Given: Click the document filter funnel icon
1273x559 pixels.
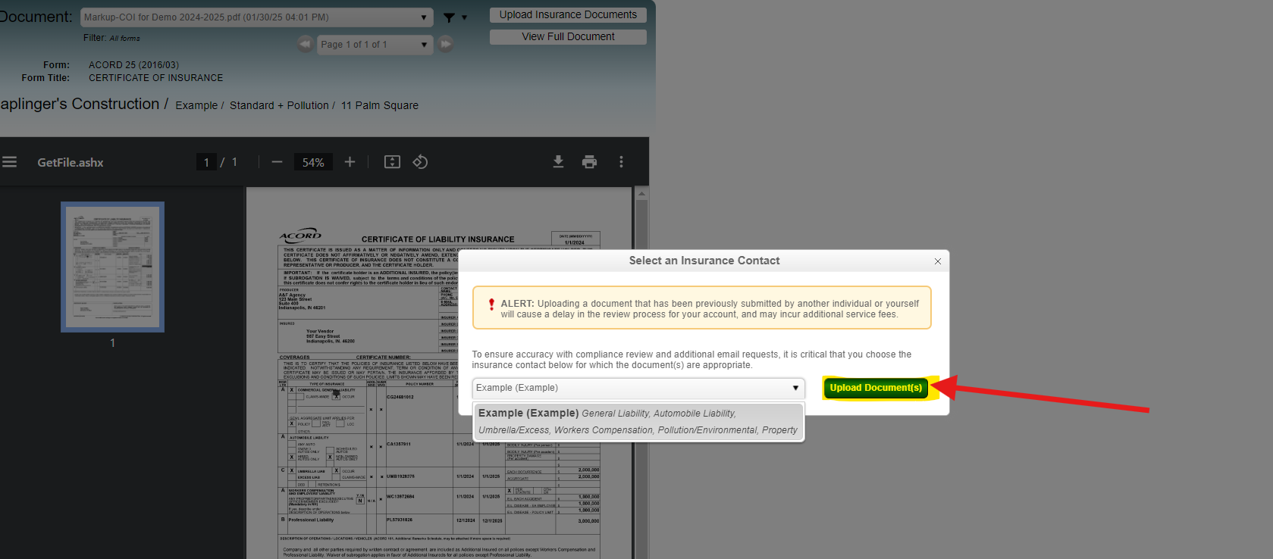Looking at the screenshot, I should pos(450,17).
